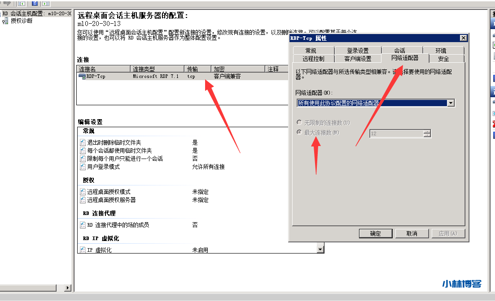Screen dimensions: 495x301
Task: Switch to the 登录设置 tab
Action: tap(358, 51)
